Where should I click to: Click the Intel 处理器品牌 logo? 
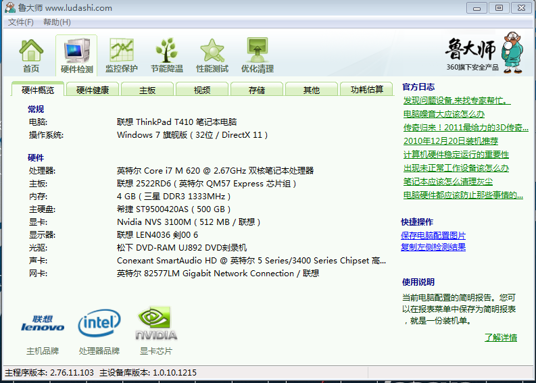click(x=99, y=323)
